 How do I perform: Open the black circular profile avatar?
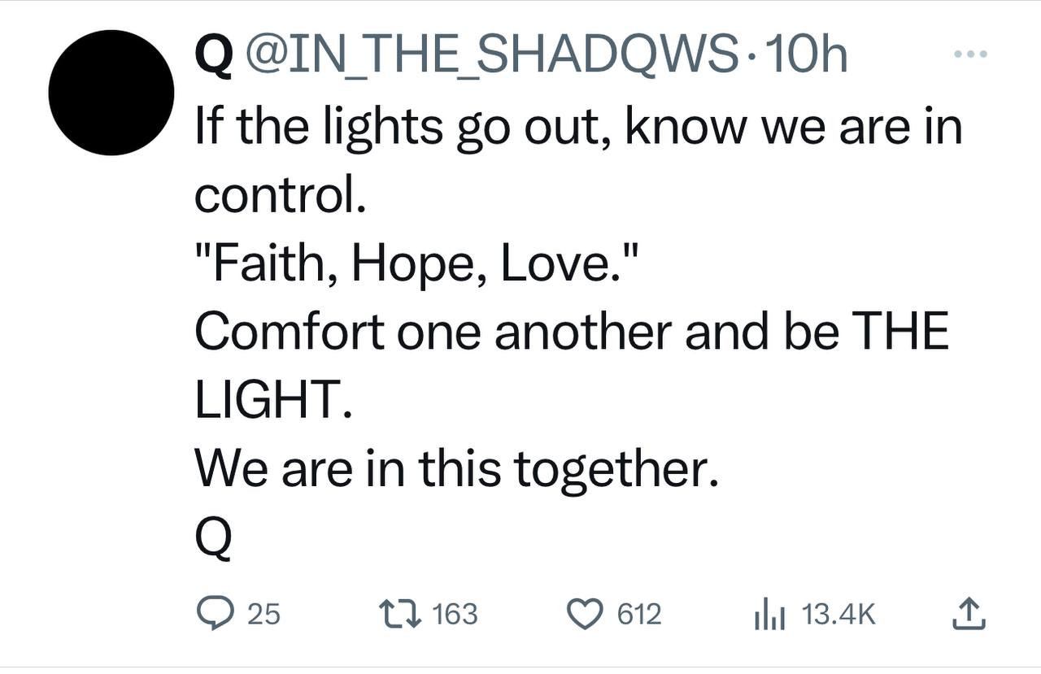111,93
